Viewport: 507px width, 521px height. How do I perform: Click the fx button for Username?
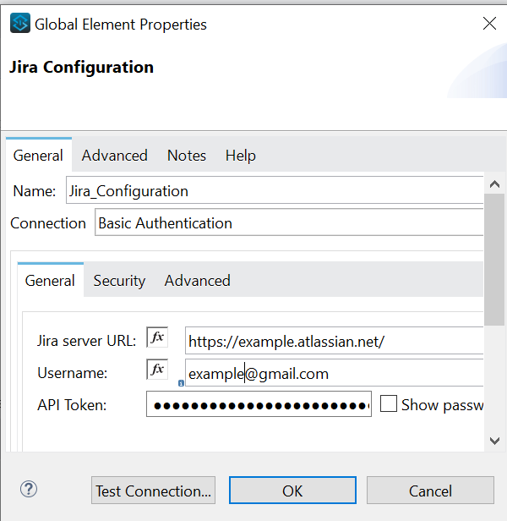pyautogui.click(x=157, y=370)
